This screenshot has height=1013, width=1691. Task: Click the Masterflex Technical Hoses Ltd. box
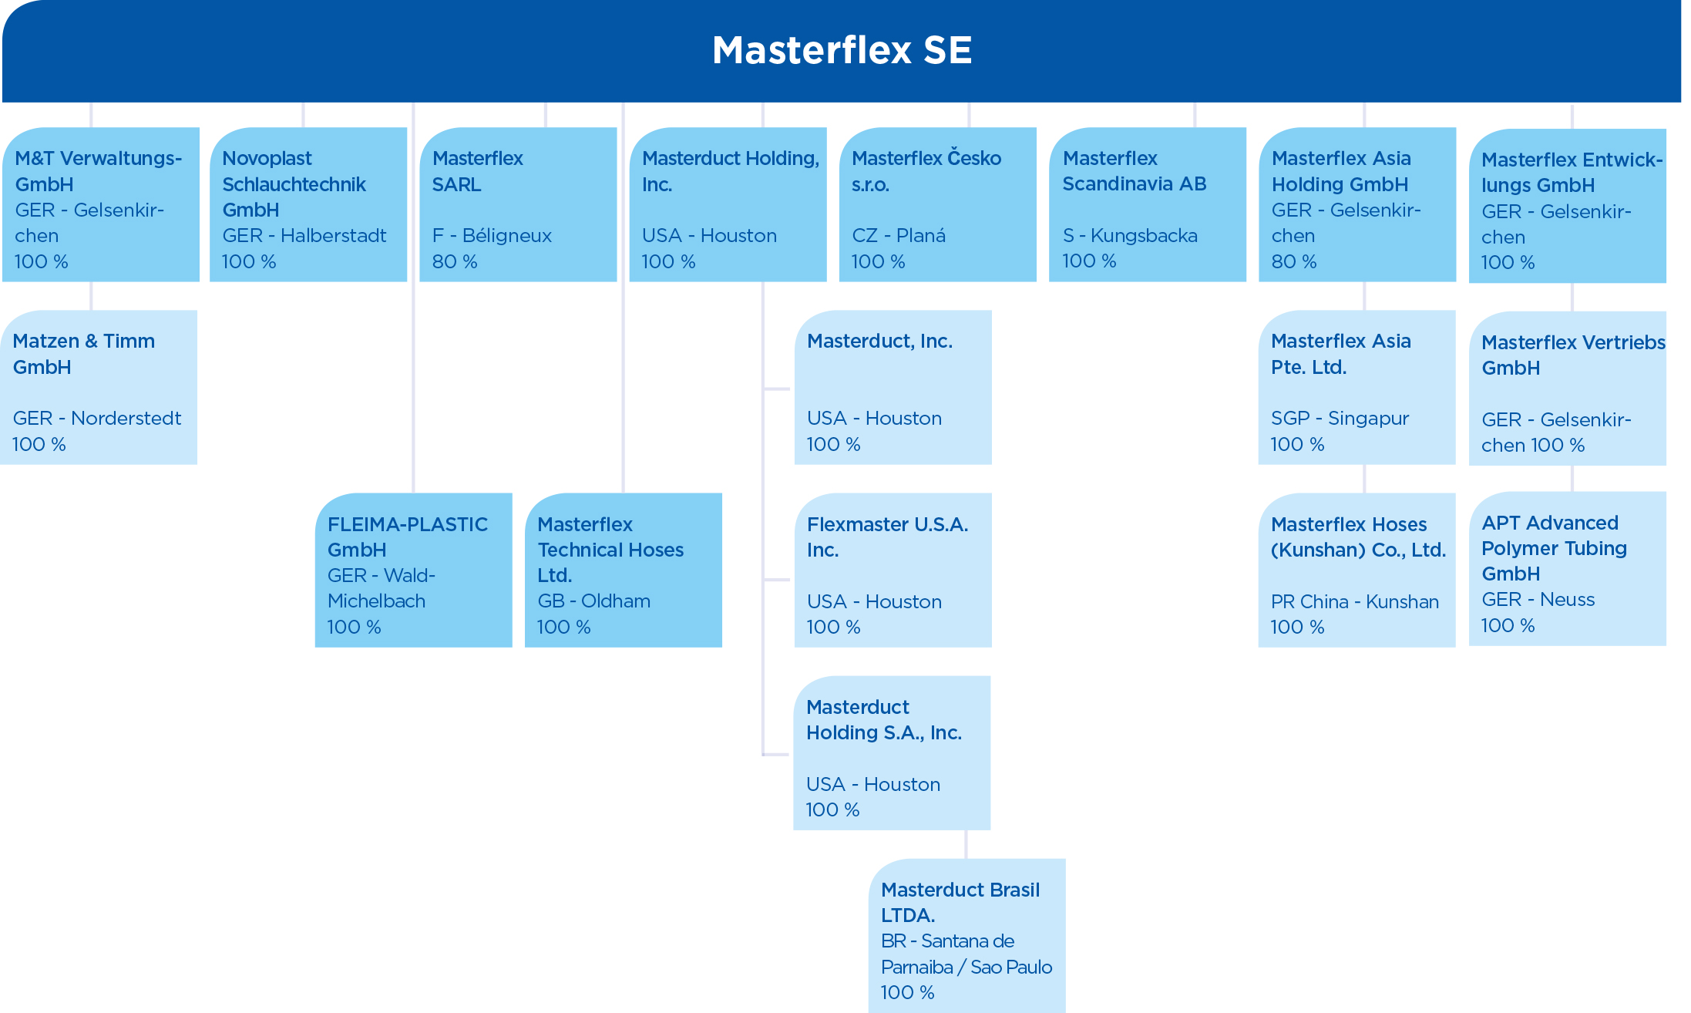click(x=624, y=570)
